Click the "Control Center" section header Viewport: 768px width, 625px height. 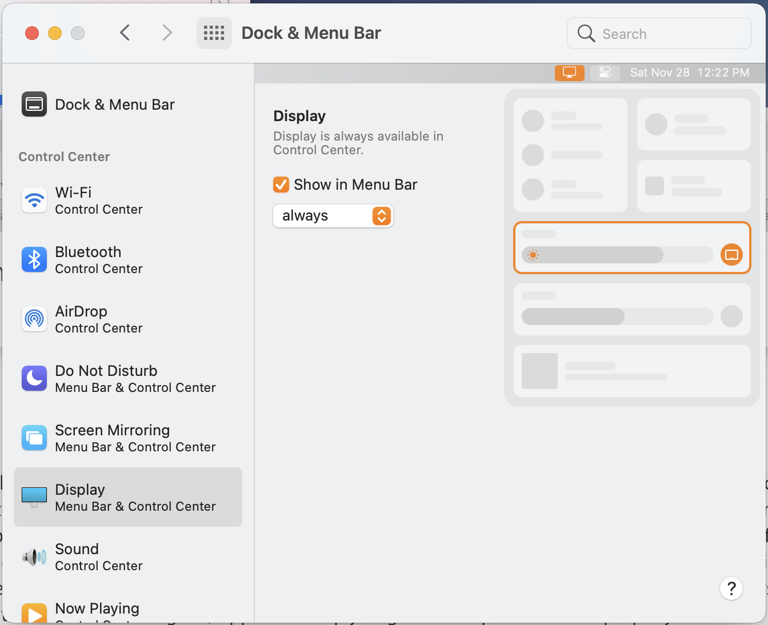64,157
